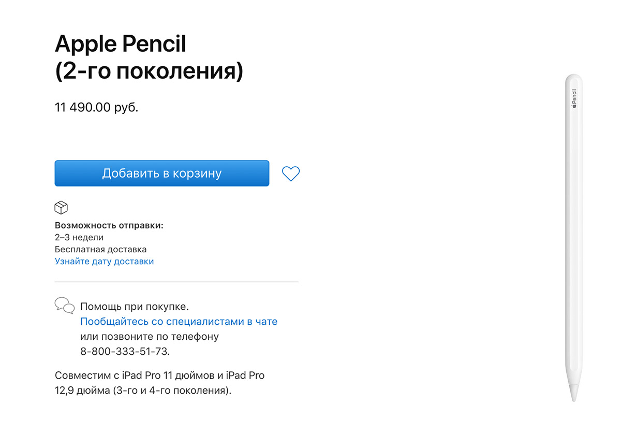Click the или позвоните по телефону text
The image size is (621, 447).
[150, 336]
